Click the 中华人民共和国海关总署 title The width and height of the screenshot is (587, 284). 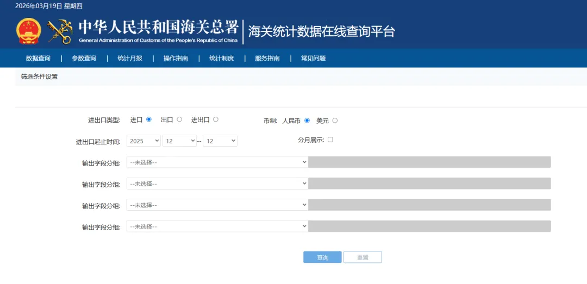[x=158, y=27]
